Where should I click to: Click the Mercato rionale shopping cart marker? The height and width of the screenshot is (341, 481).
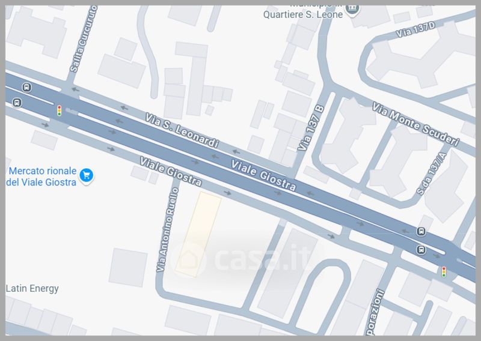click(86, 176)
